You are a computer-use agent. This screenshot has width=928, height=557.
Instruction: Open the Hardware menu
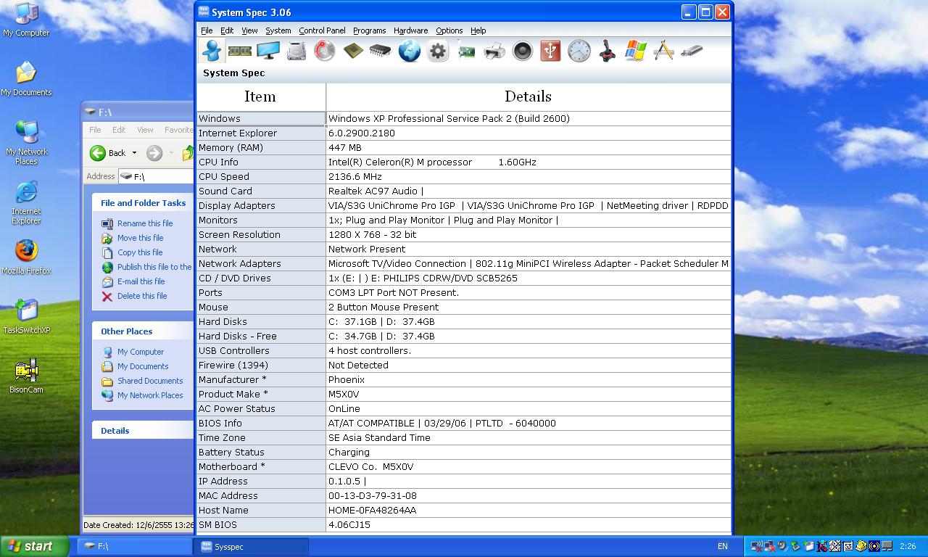click(x=410, y=30)
